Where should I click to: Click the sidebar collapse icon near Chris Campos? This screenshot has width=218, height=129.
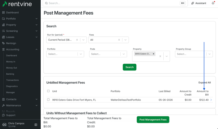click(x=36, y=125)
